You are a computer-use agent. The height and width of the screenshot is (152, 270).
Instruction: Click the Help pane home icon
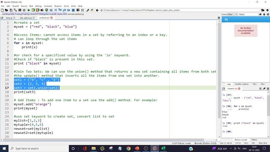point(260,14)
